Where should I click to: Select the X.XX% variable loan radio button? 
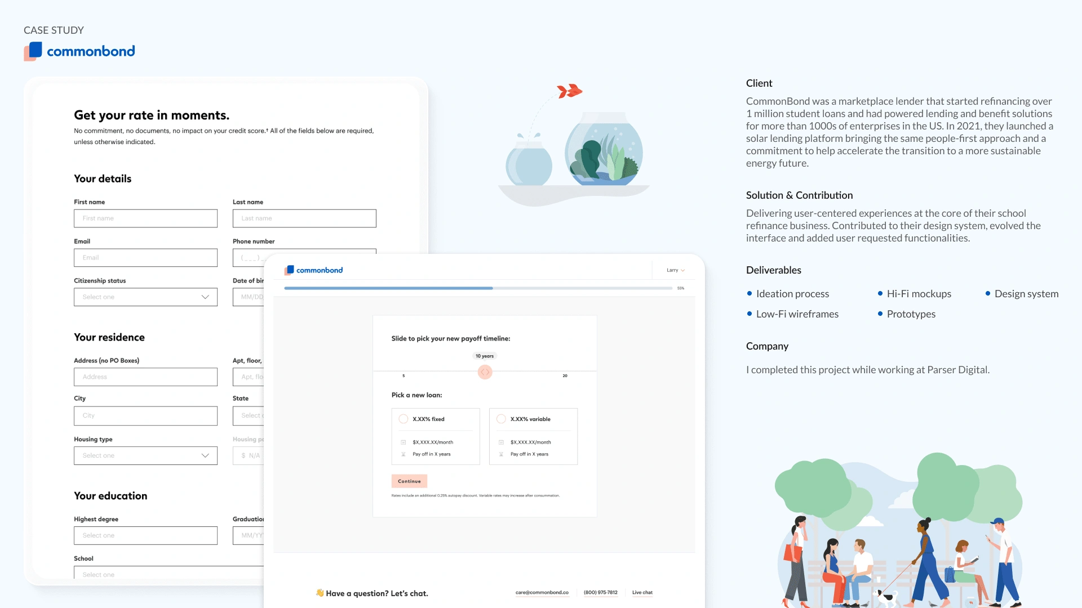pos(501,419)
